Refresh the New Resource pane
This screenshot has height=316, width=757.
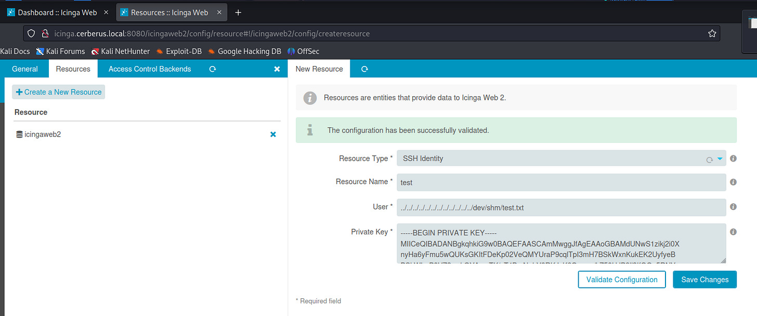coord(364,69)
